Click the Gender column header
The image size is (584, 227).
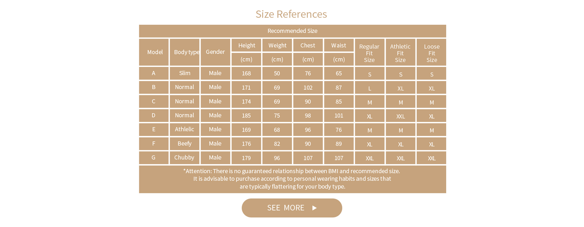[215, 52]
